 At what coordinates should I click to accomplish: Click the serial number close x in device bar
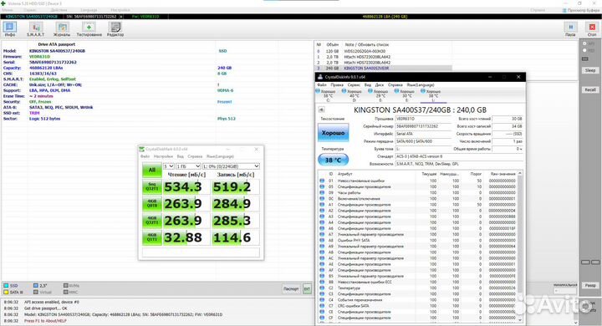click(x=121, y=17)
